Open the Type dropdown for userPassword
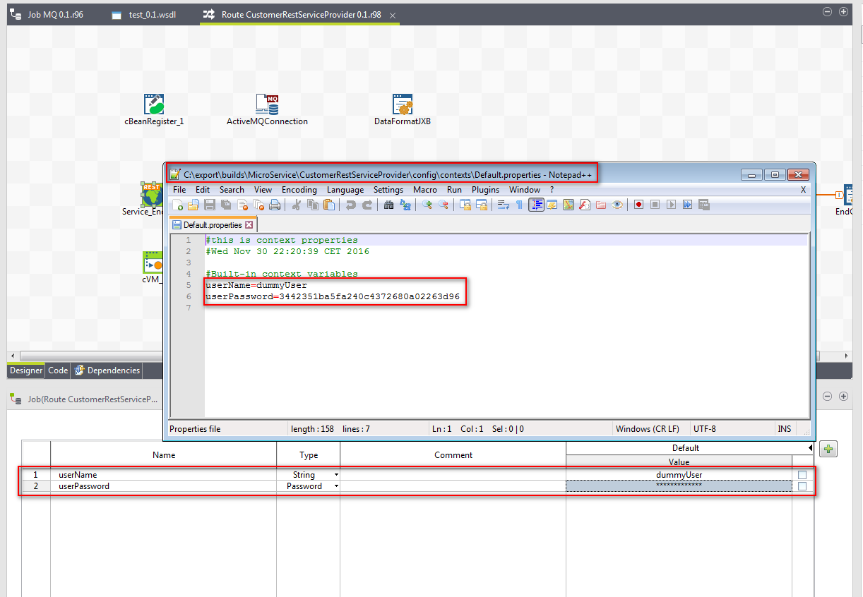Image resolution: width=863 pixels, height=597 pixels. click(336, 486)
